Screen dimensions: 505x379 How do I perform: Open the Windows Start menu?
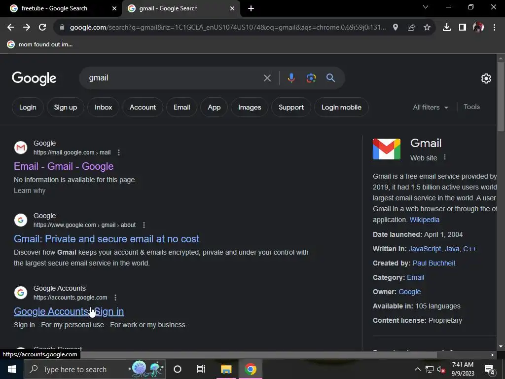click(x=12, y=369)
